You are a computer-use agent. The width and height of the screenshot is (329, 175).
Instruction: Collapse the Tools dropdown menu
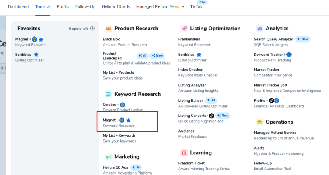43,7
